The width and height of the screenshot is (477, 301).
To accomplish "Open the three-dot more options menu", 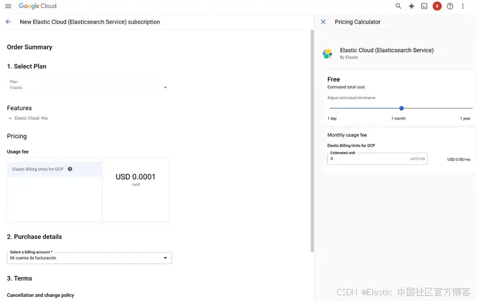I will point(463,6).
